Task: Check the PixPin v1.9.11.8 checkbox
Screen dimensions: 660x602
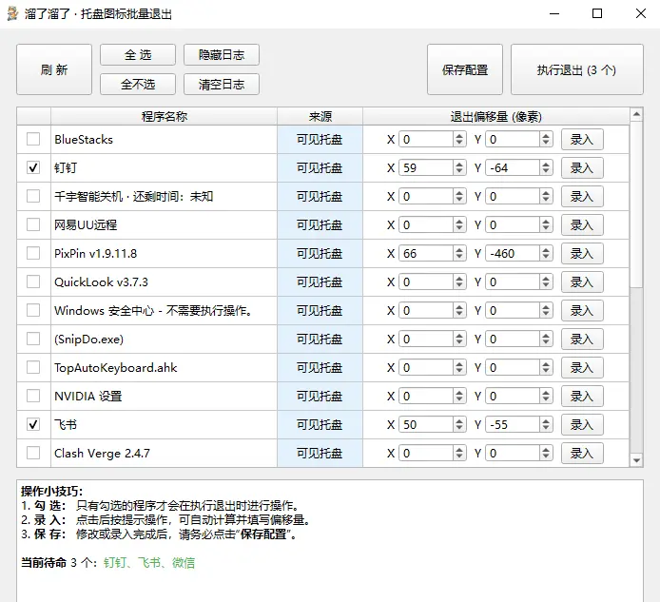Action: pyautogui.click(x=33, y=253)
